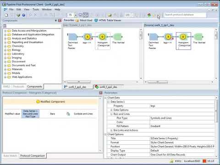The height and width of the screenshot is (165, 220).
Task: Open the View menu
Action: [27, 9]
